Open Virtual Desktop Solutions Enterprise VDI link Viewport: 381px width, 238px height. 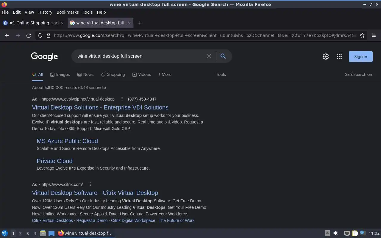pos(100,107)
